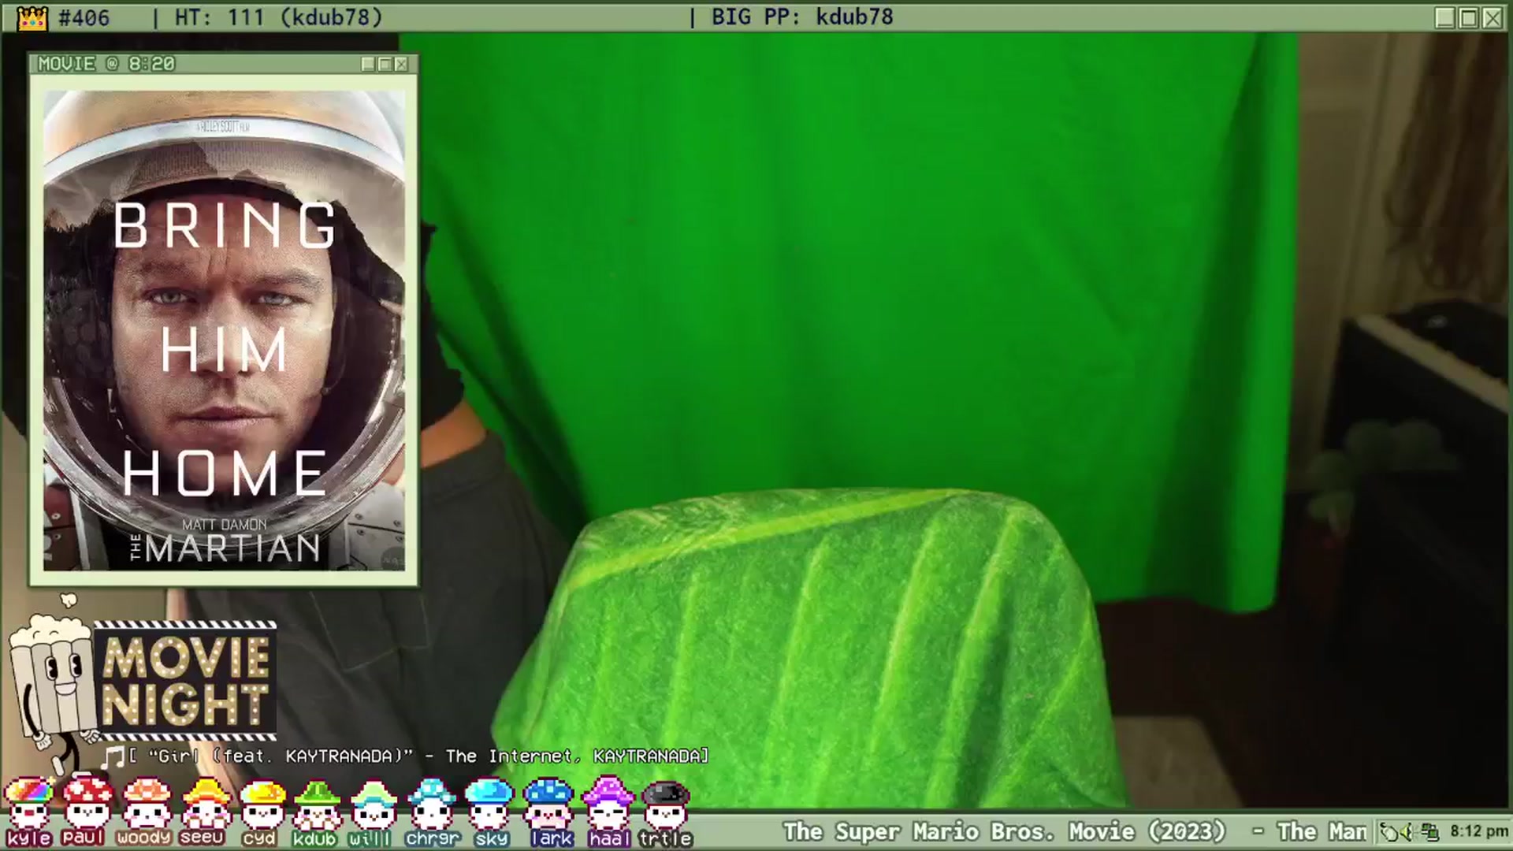This screenshot has height=851, width=1513.
Task: Click the kdub green mushroom avatar
Action: (x=317, y=804)
